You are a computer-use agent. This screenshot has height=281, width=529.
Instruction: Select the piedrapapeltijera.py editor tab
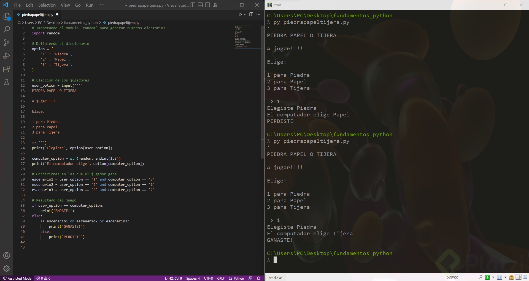(37, 15)
